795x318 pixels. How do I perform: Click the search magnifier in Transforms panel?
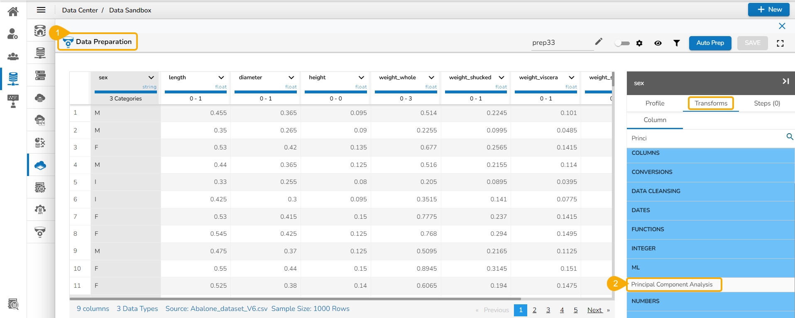(x=789, y=137)
